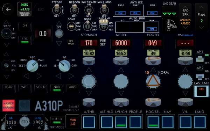
Task: Toggle the RWY TURN OFF switch
Action: tap(89, 10)
